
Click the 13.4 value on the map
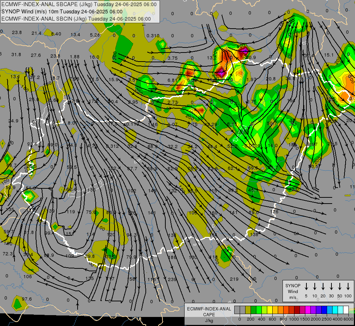pyautogui.click(x=75, y=35)
